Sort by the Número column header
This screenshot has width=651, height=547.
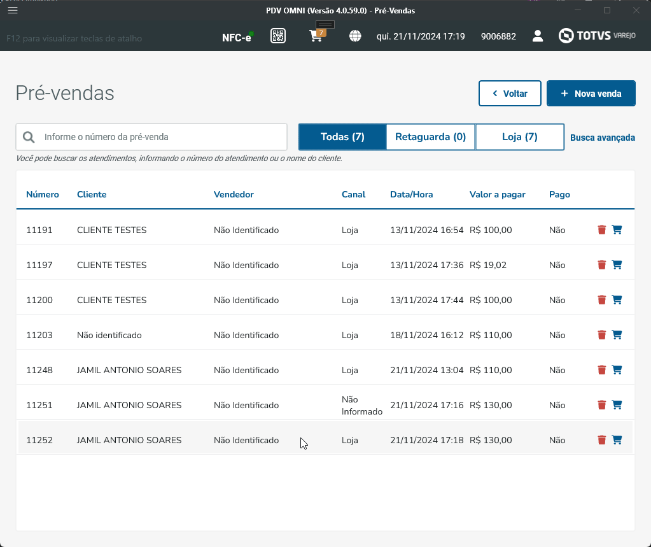[43, 194]
